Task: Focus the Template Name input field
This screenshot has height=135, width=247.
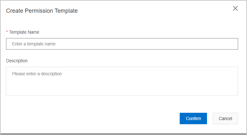Action: coord(122,44)
